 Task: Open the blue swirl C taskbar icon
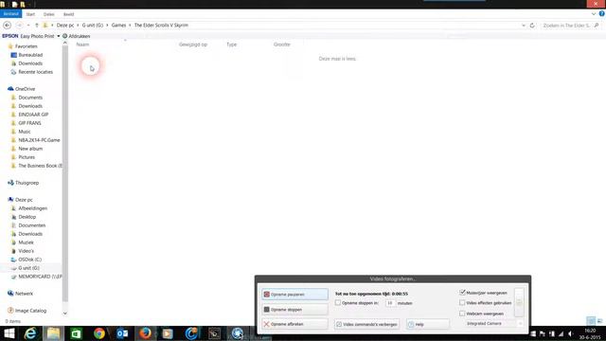(191, 333)
